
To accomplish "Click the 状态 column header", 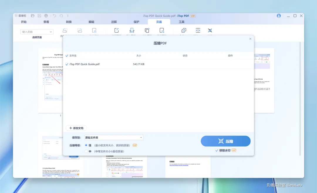I will (185, 56).
